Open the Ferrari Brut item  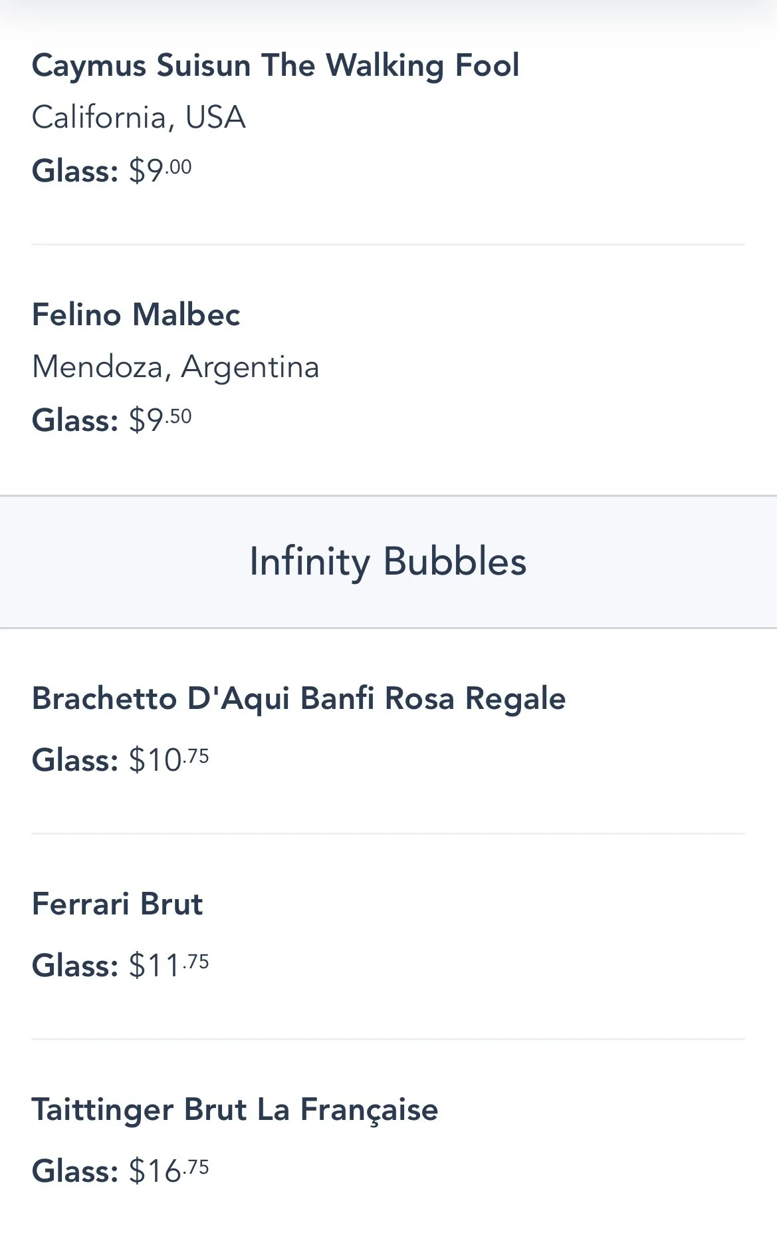(x=117, y=904)
